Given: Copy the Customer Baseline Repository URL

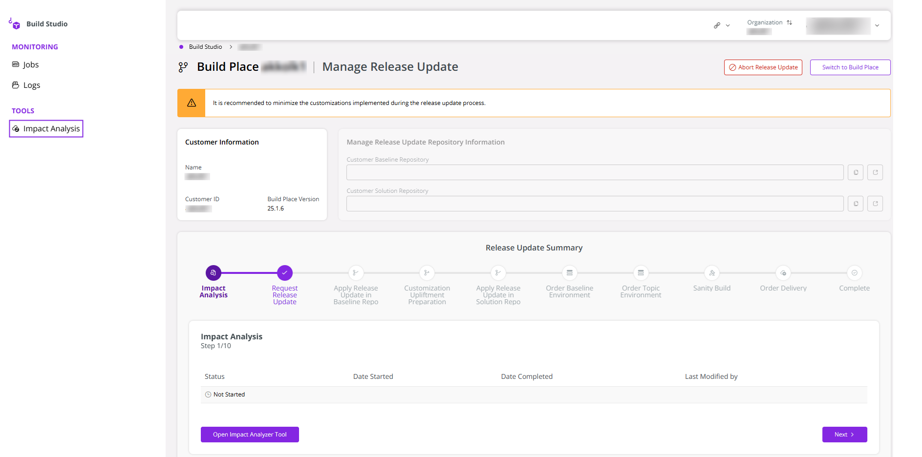Looking at the screenshot, I should pyautogui.click(x=855, y=172).
